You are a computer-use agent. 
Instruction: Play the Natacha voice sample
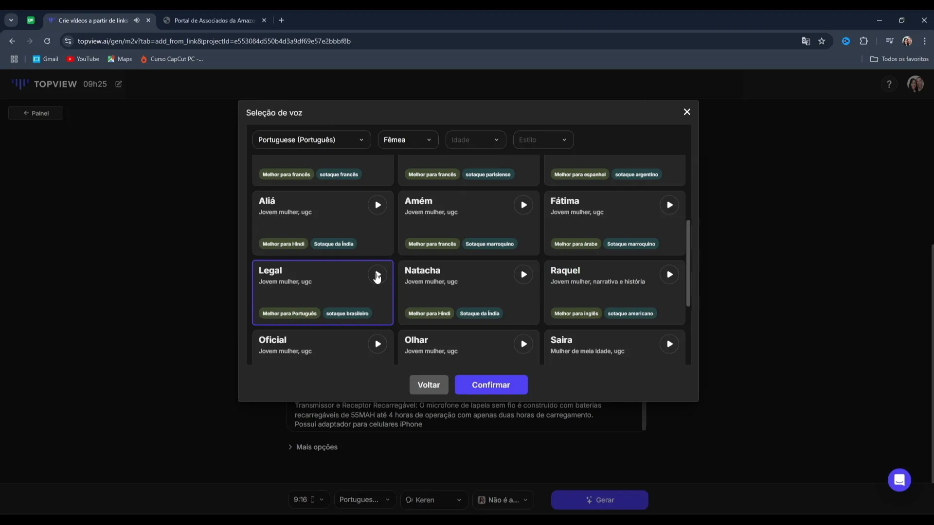coord(523,275)
